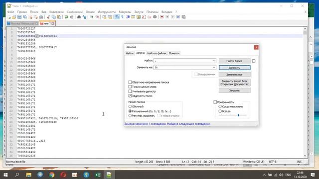The height and width of the screenshot is (179, 319).
Task: Start macro recording with red record icon
Action: coord(162,17)
